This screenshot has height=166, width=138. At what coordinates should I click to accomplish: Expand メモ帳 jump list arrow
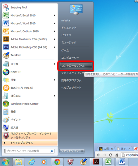54,64
